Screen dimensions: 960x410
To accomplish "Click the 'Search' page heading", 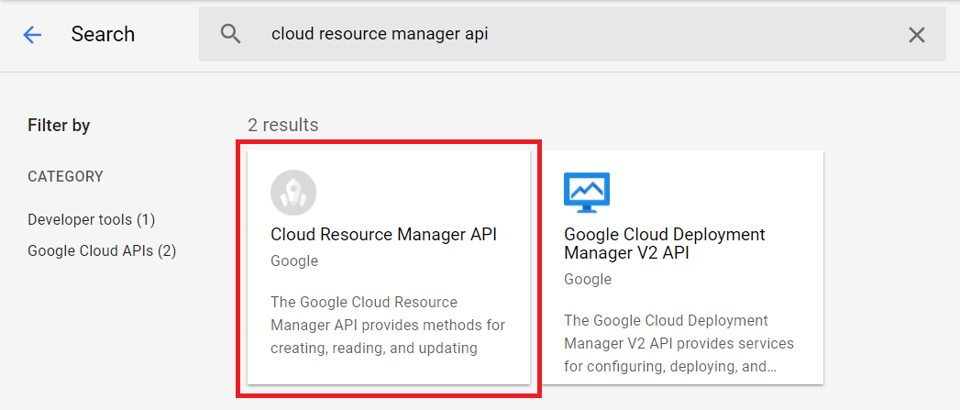I will (x=103, y=34).
